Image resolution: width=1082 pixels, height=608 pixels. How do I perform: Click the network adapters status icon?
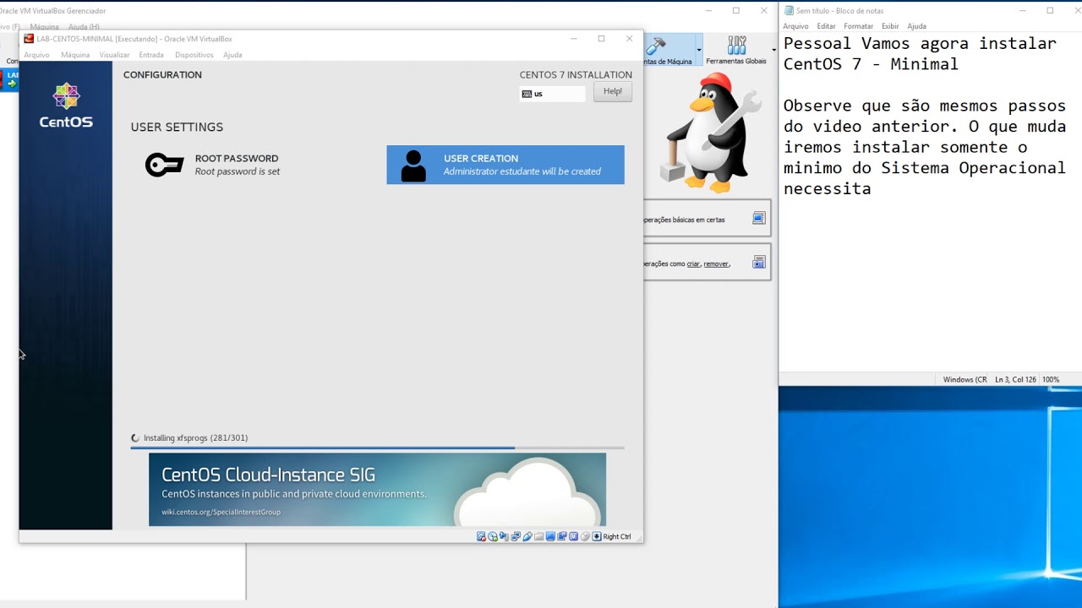[516, 536]
